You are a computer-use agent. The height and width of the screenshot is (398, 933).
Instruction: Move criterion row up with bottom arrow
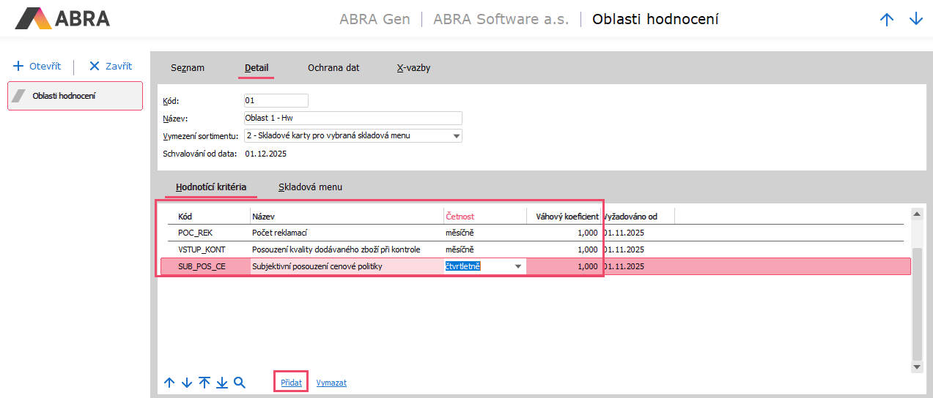coord(169,383)
